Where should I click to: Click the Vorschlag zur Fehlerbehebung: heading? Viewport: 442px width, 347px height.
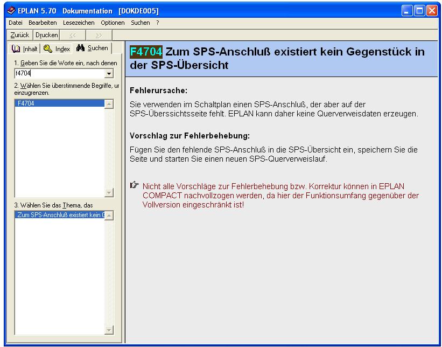[190, 136]
